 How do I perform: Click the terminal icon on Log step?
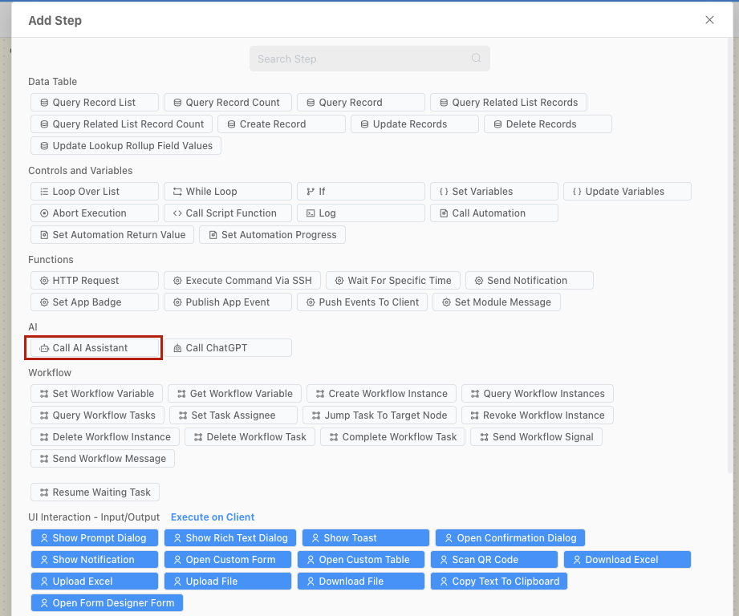point(311,213)
